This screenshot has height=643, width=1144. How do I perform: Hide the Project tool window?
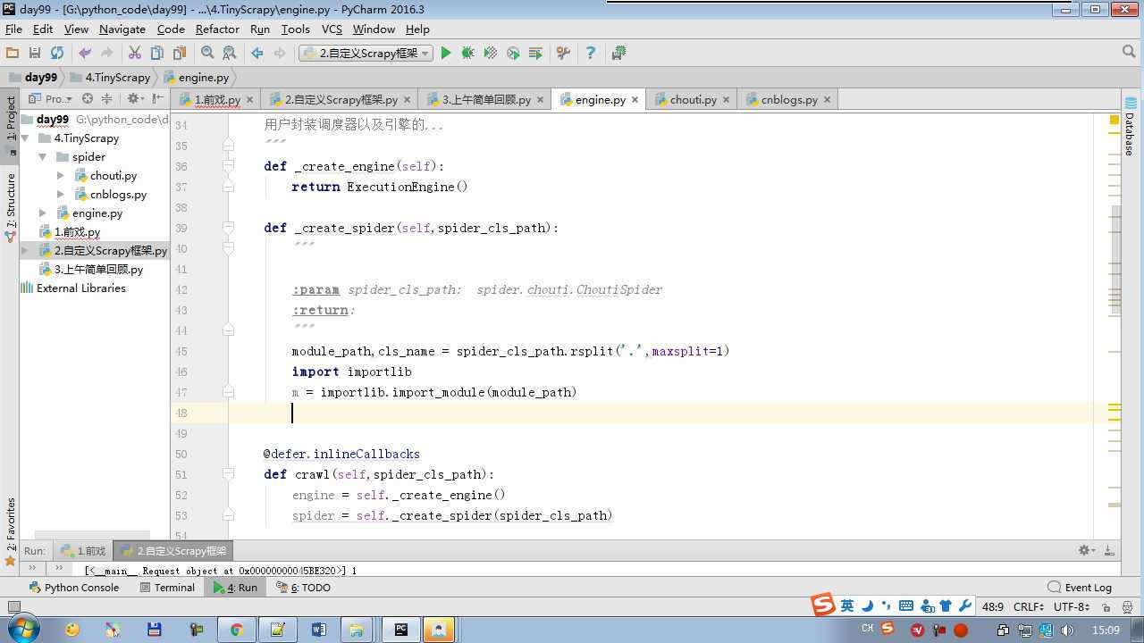(x=157, y=99)
